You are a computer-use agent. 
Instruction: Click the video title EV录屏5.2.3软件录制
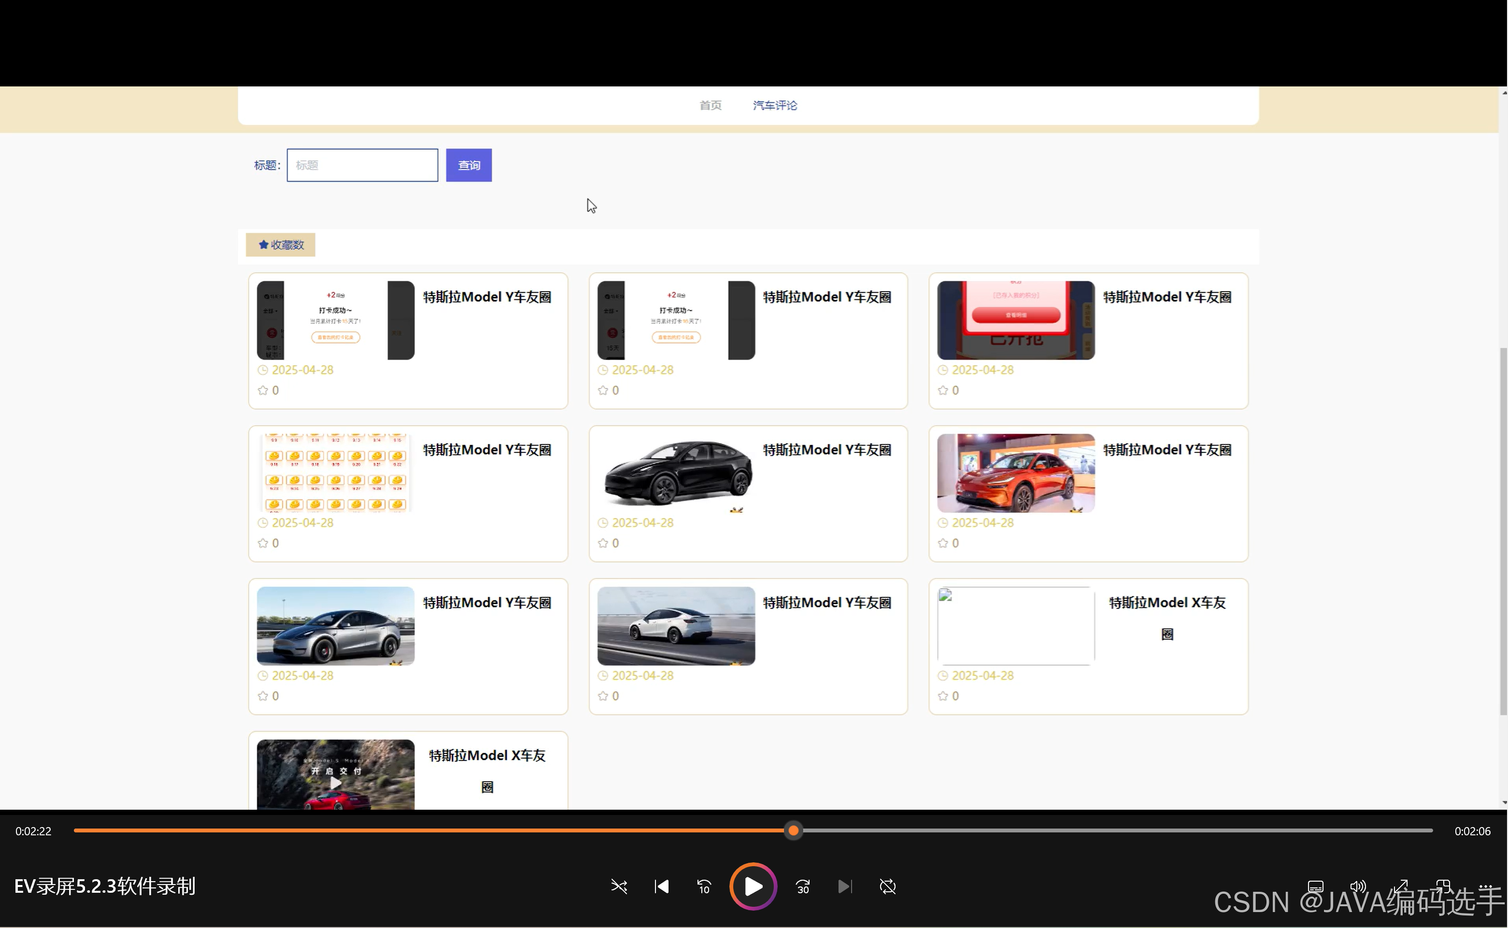coord(105,886)
